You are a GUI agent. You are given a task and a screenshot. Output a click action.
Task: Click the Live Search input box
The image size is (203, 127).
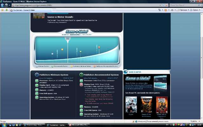coord(184,5)
